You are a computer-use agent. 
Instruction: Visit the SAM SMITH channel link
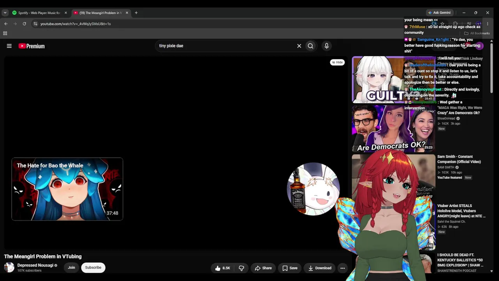coord(446,167)
